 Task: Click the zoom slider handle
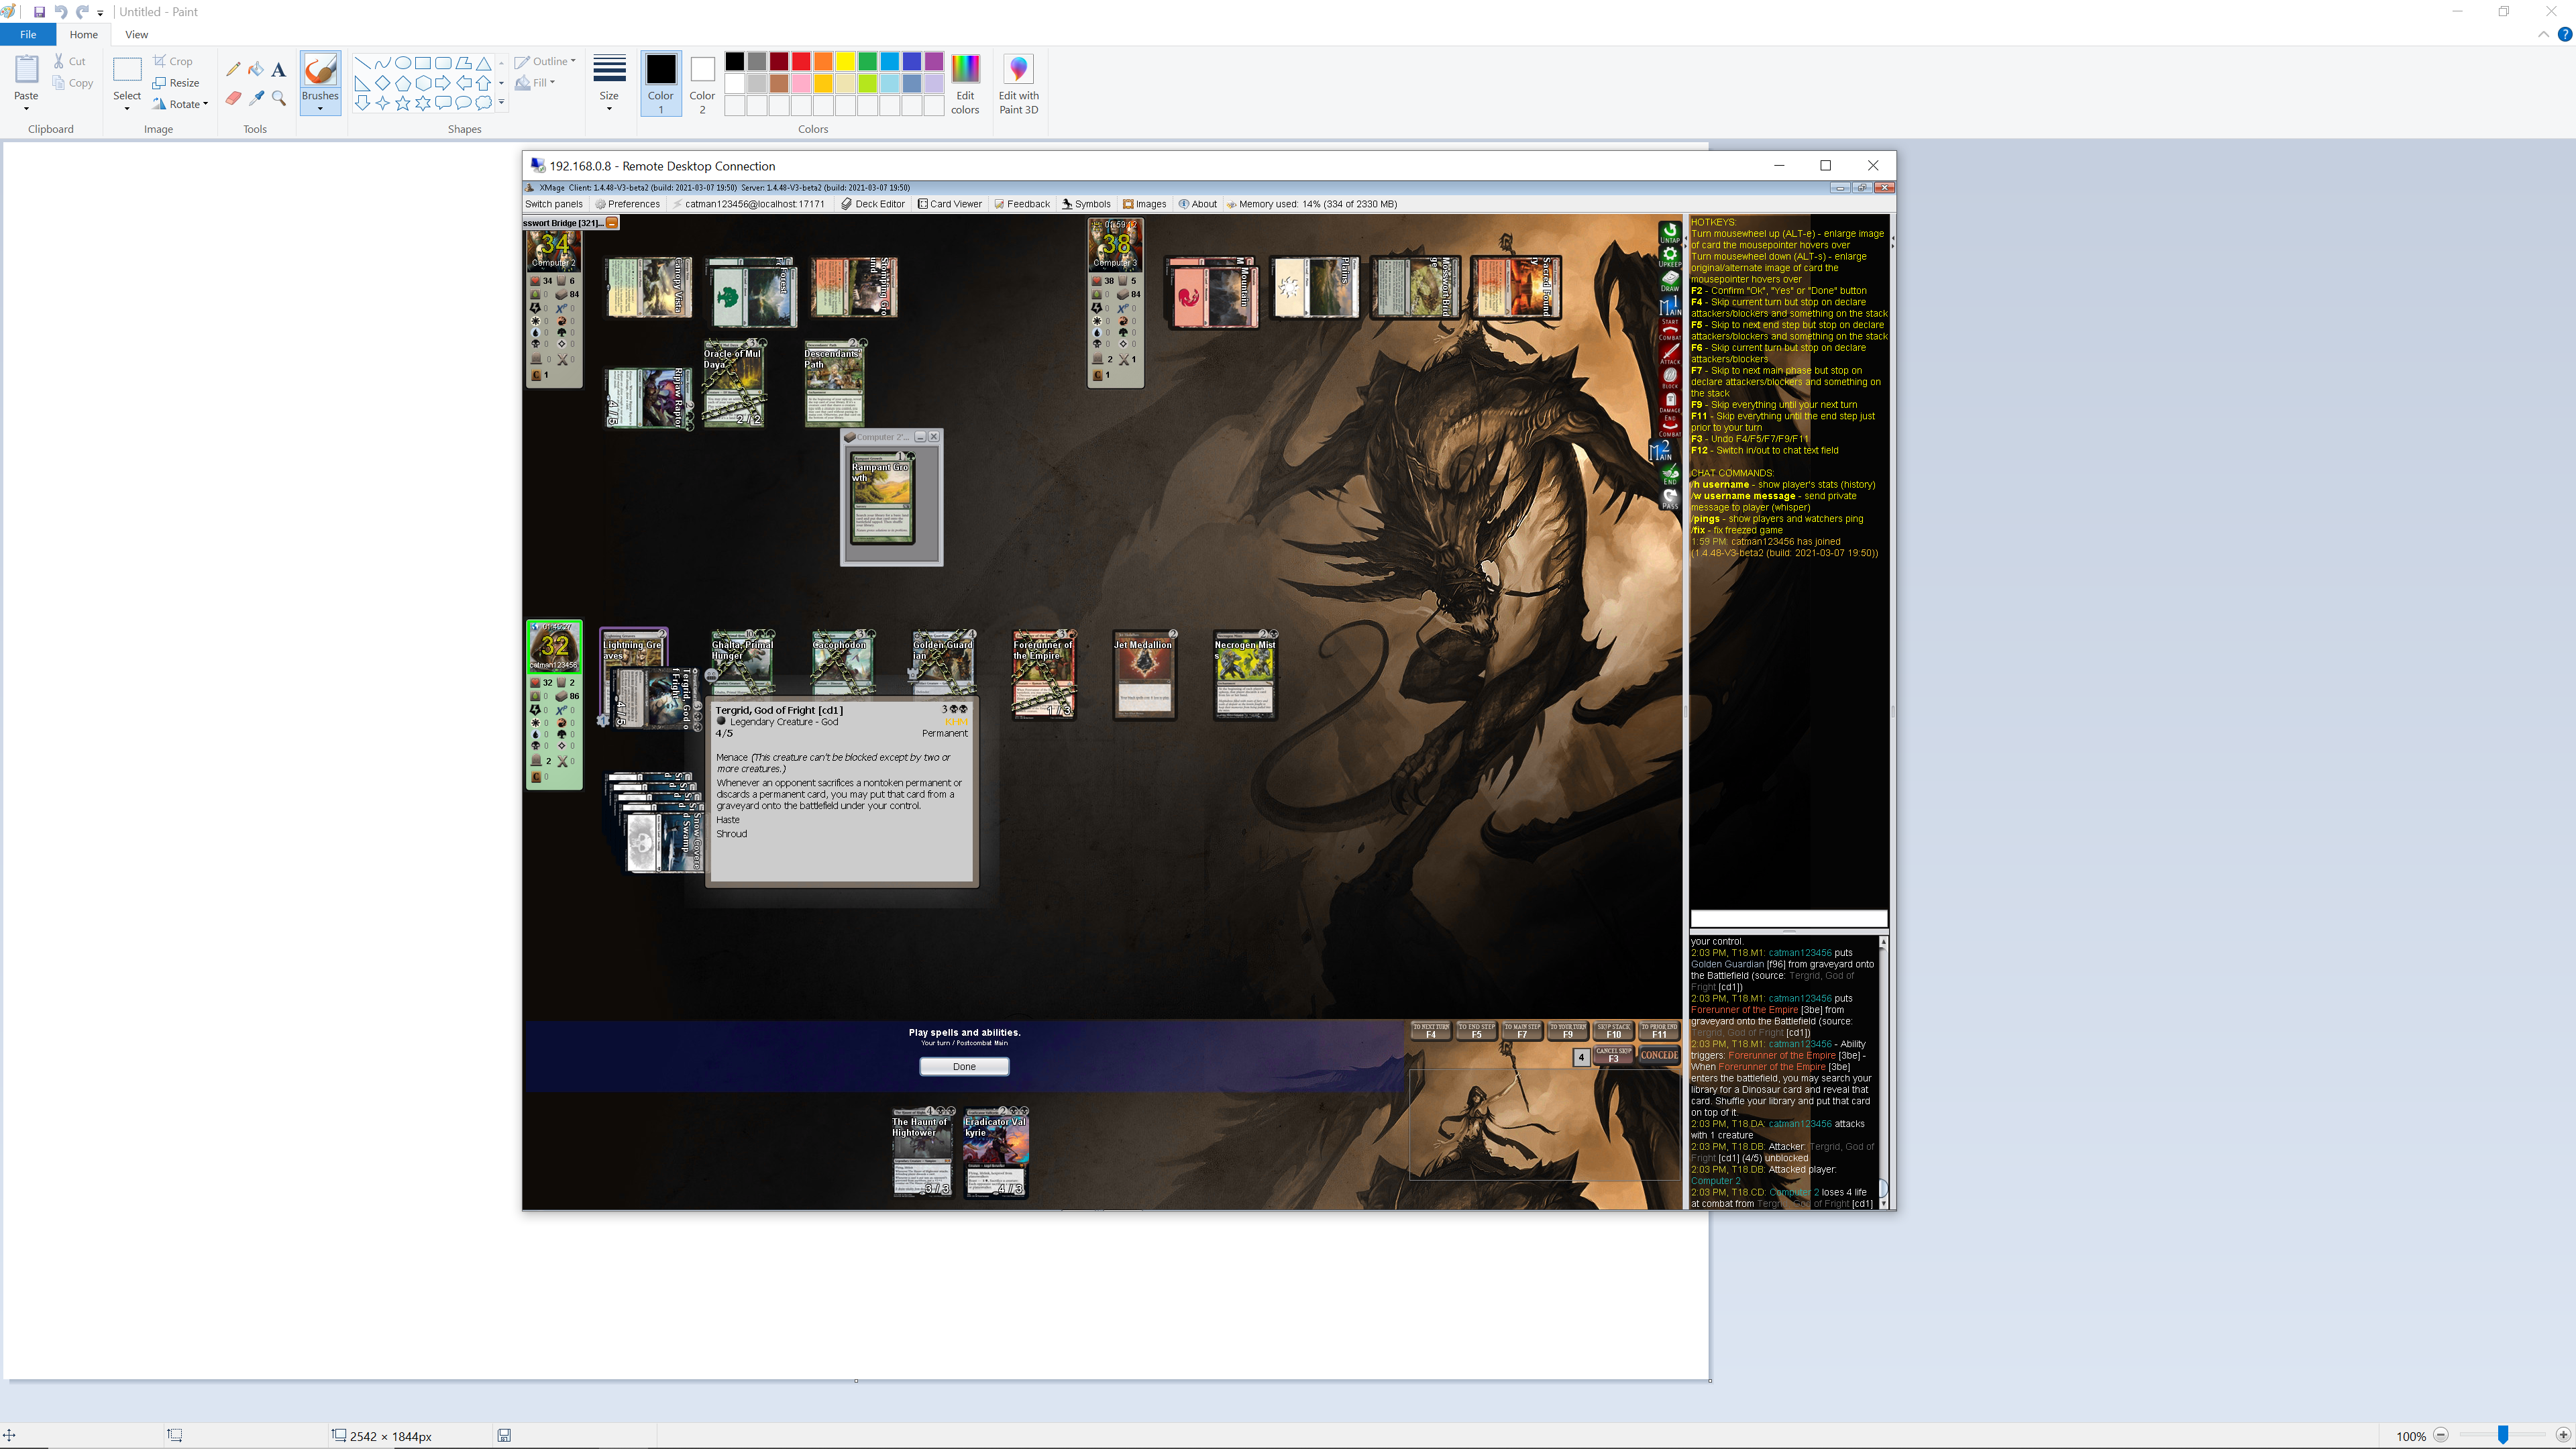(x=2503, y=1435)
